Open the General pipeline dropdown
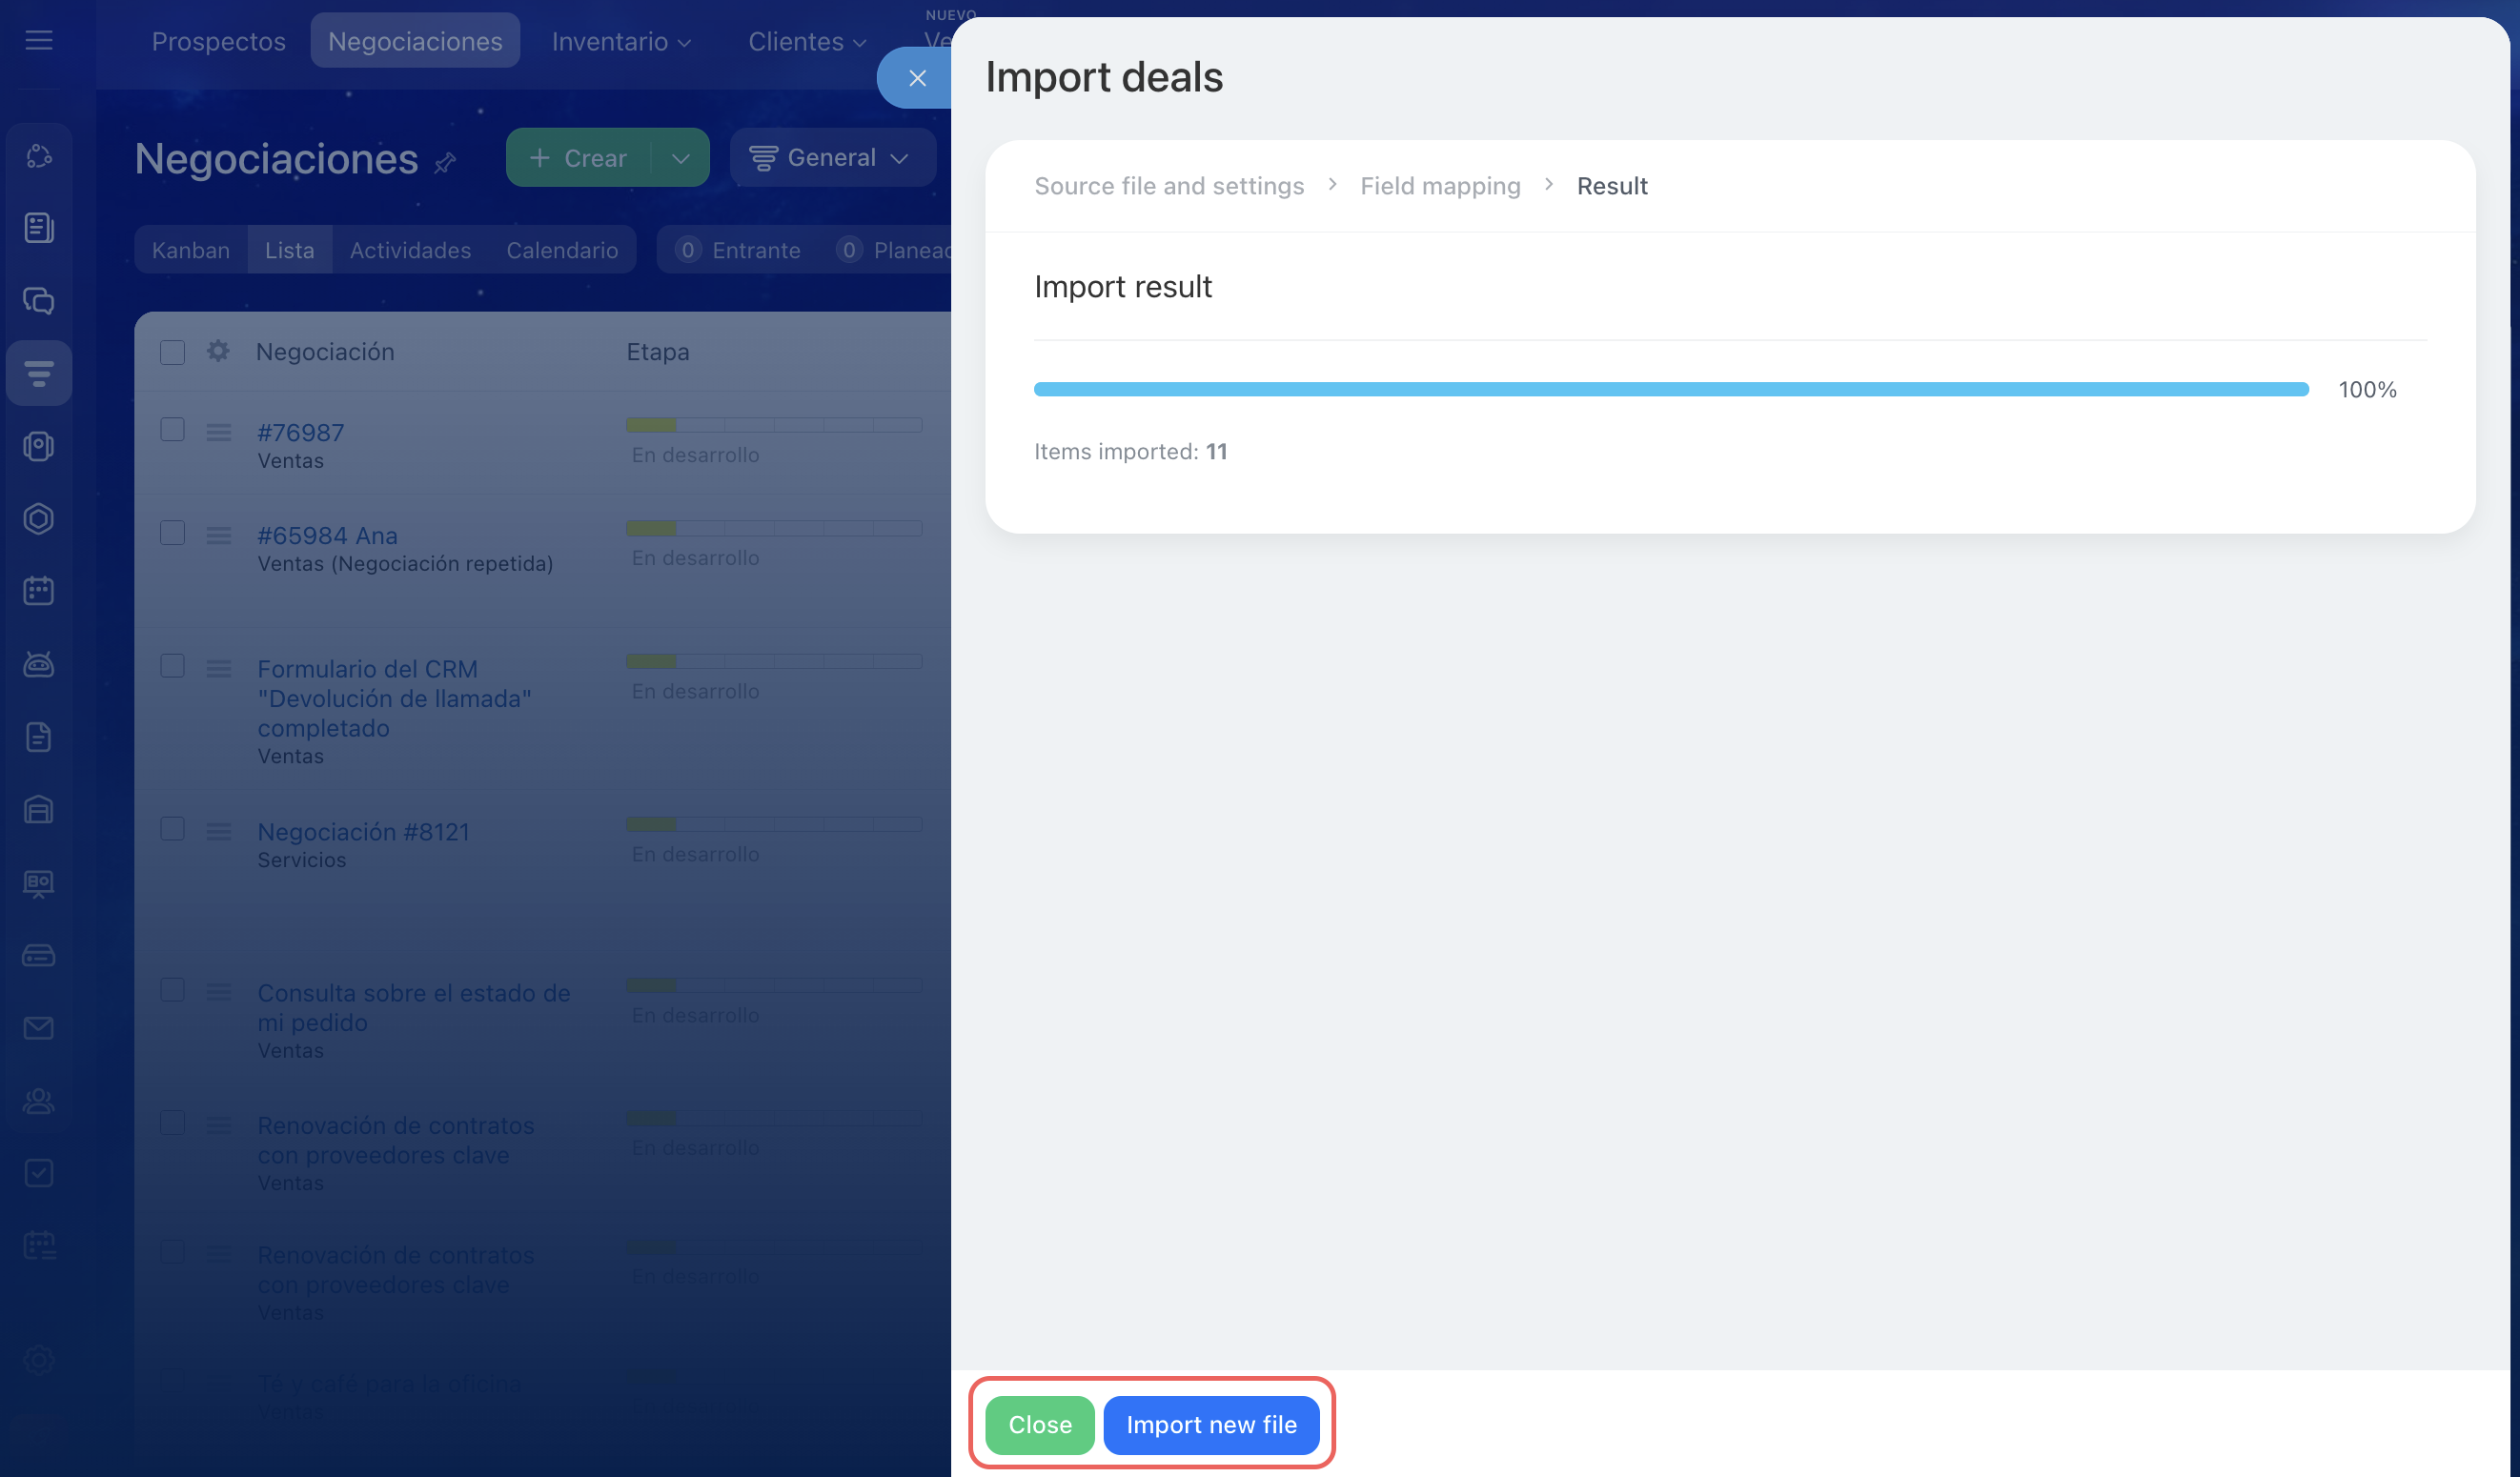This screenshot has height=1477, width=2520. [x=830, y=158]
